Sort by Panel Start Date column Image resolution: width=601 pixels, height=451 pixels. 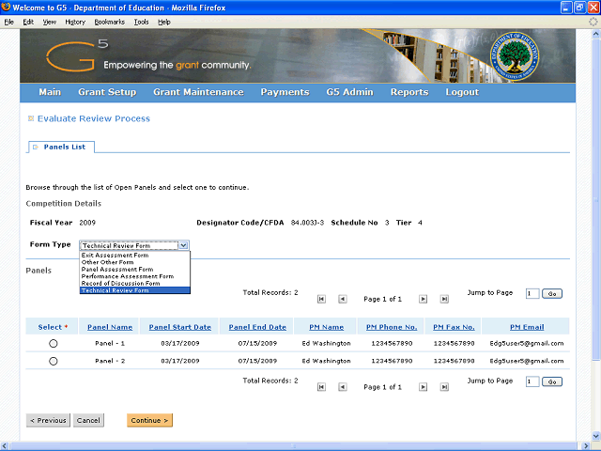[179, 327]
